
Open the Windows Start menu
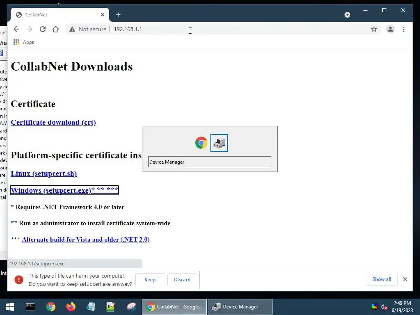(x=10, y=307)
